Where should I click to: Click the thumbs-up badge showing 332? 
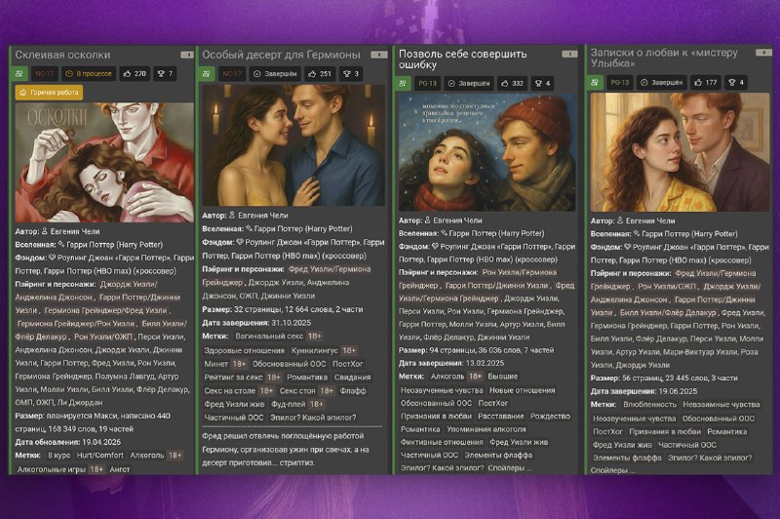point(513,83)
